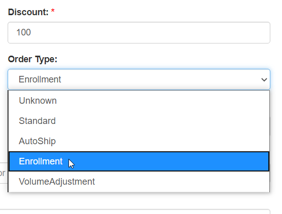Click the field edge peeking behind the dropdown list
Screen dimensions: 282x214
[x=270, y=126]
